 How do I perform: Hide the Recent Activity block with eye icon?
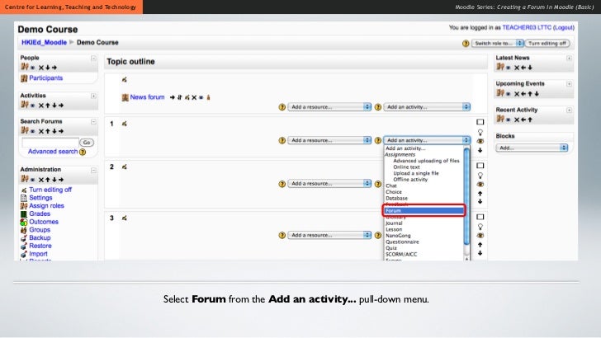point(509,120)
